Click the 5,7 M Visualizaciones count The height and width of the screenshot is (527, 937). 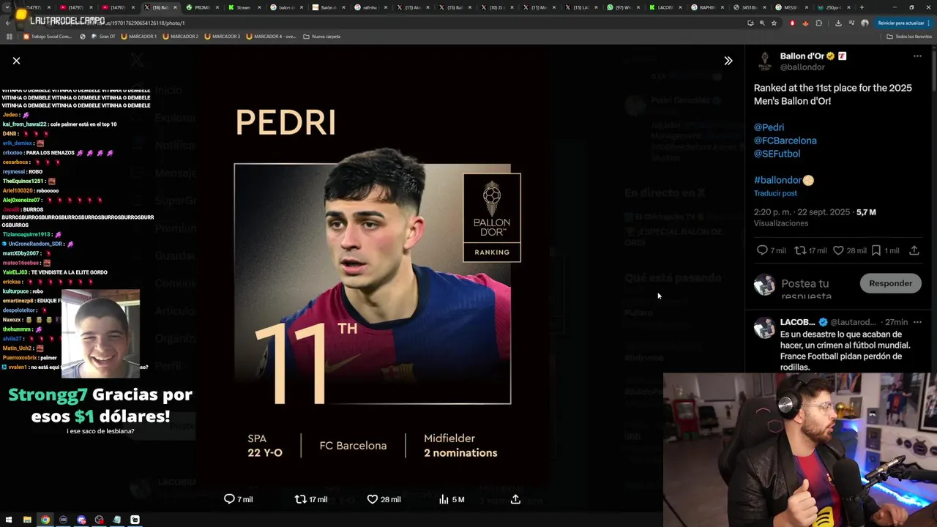[866, 212]
